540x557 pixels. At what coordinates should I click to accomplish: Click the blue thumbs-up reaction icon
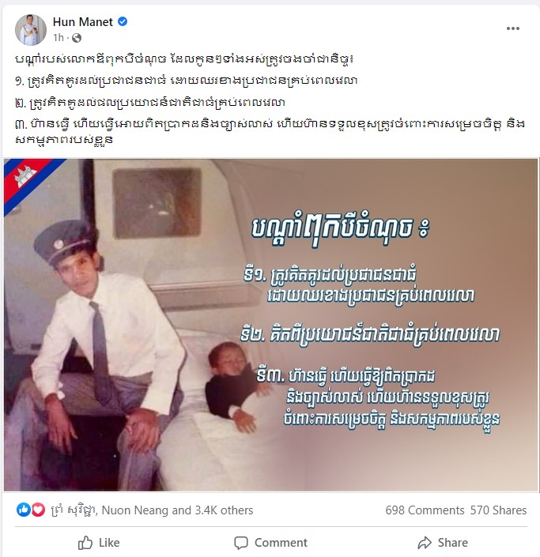tap(24, 510)
